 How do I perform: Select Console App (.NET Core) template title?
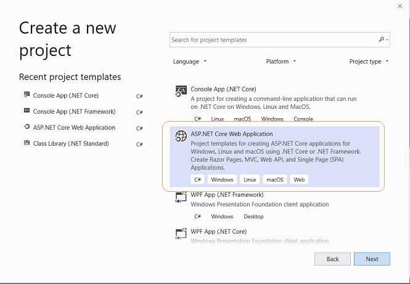tap(223, 89)
